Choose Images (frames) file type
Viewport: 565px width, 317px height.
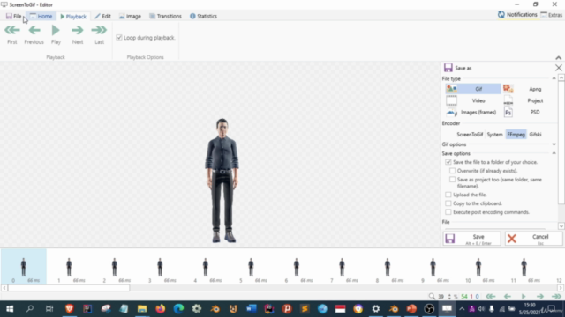473,113
